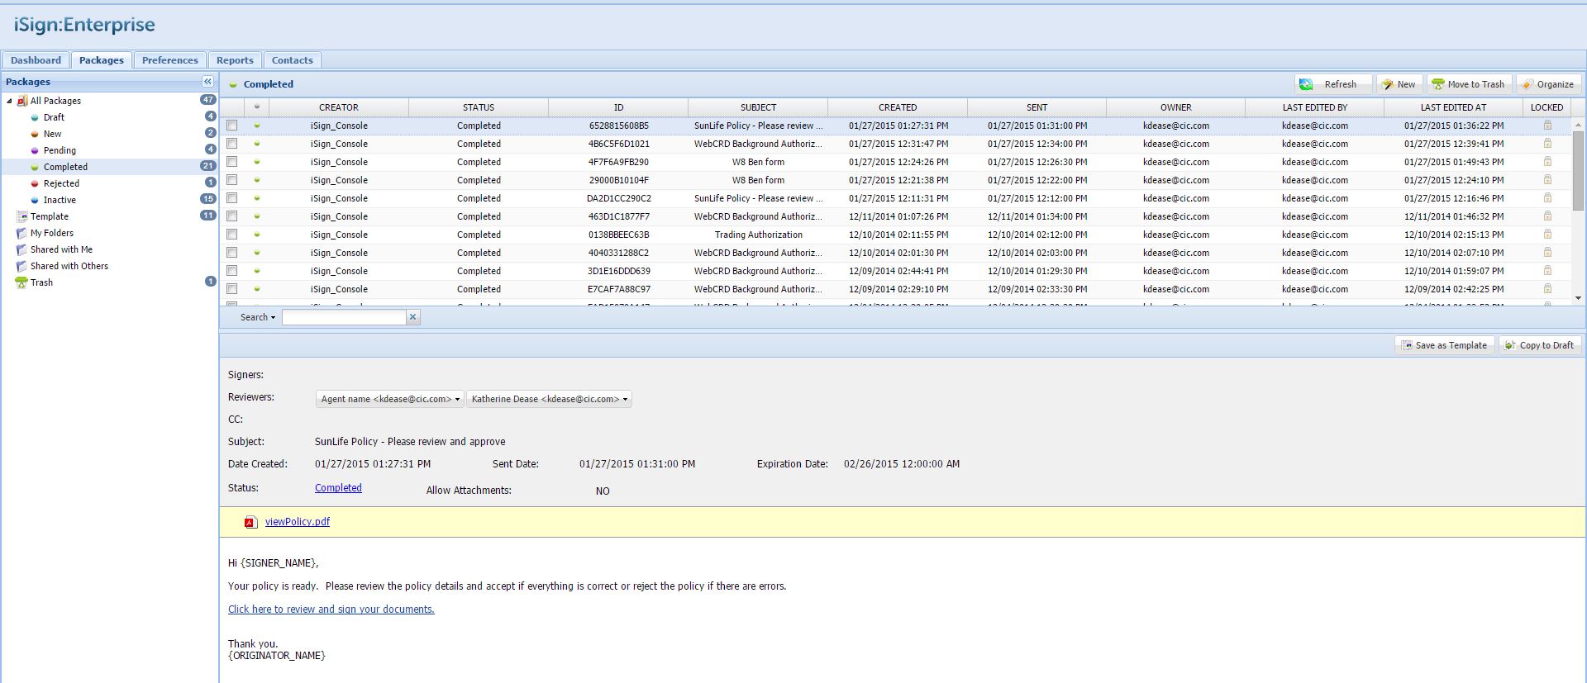The height and width of the screenshot is (683, 1587).
Task: Click the Draft status dot icon
Action: (x=35, y=117)
